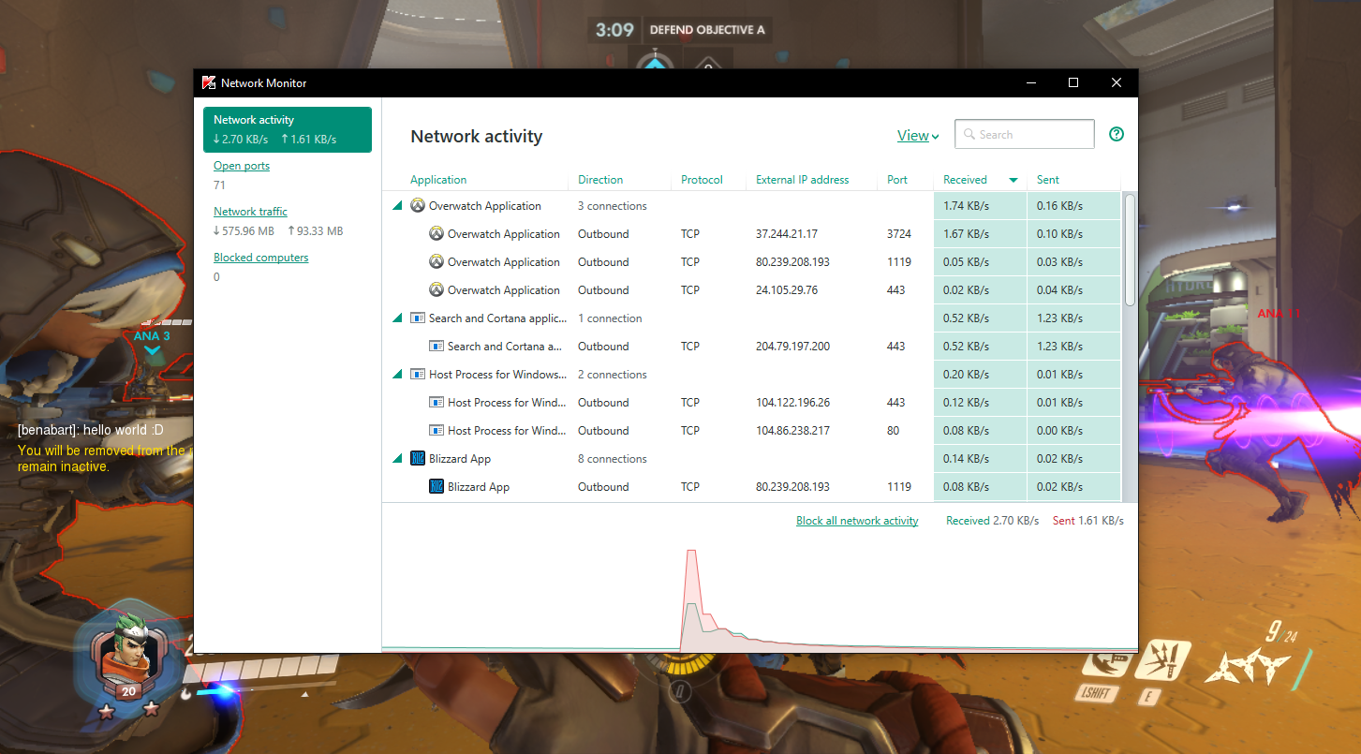Click the Overwatch icon on 37.244.21.17 row
This screenshot has height=754, width=1361.
click(x=436, y=234)
